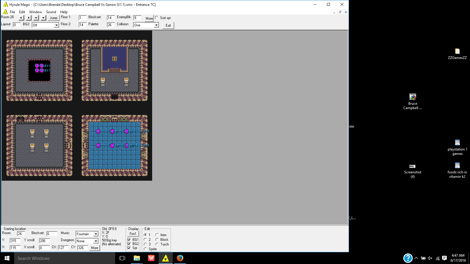Click the up arrow room navigation button
Image resolution: width=470 pixels, height=264 pixels.
(x=36, y=18)
